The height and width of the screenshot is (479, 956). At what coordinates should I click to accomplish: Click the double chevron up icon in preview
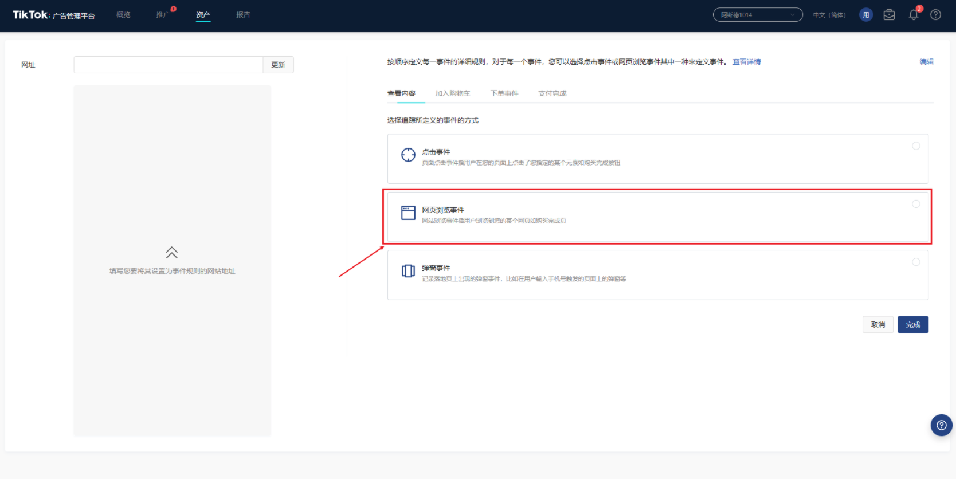point(172,253)
